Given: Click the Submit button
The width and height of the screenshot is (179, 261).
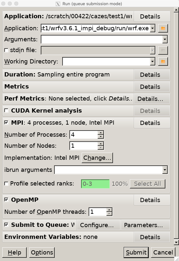Looking at the screenshot, I should [x=136, y=252].
